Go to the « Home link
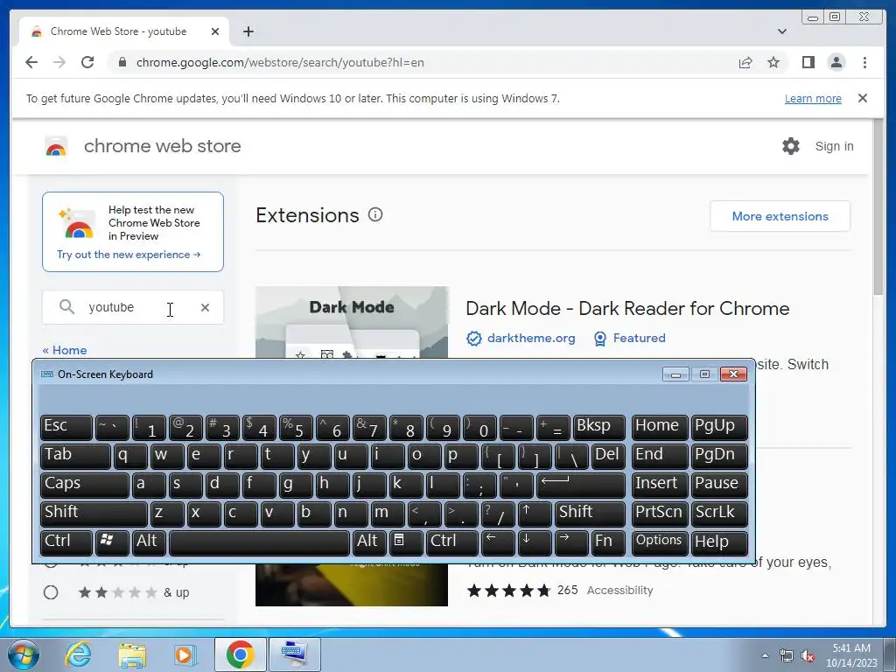896x672 pixels. pos(65,350)
